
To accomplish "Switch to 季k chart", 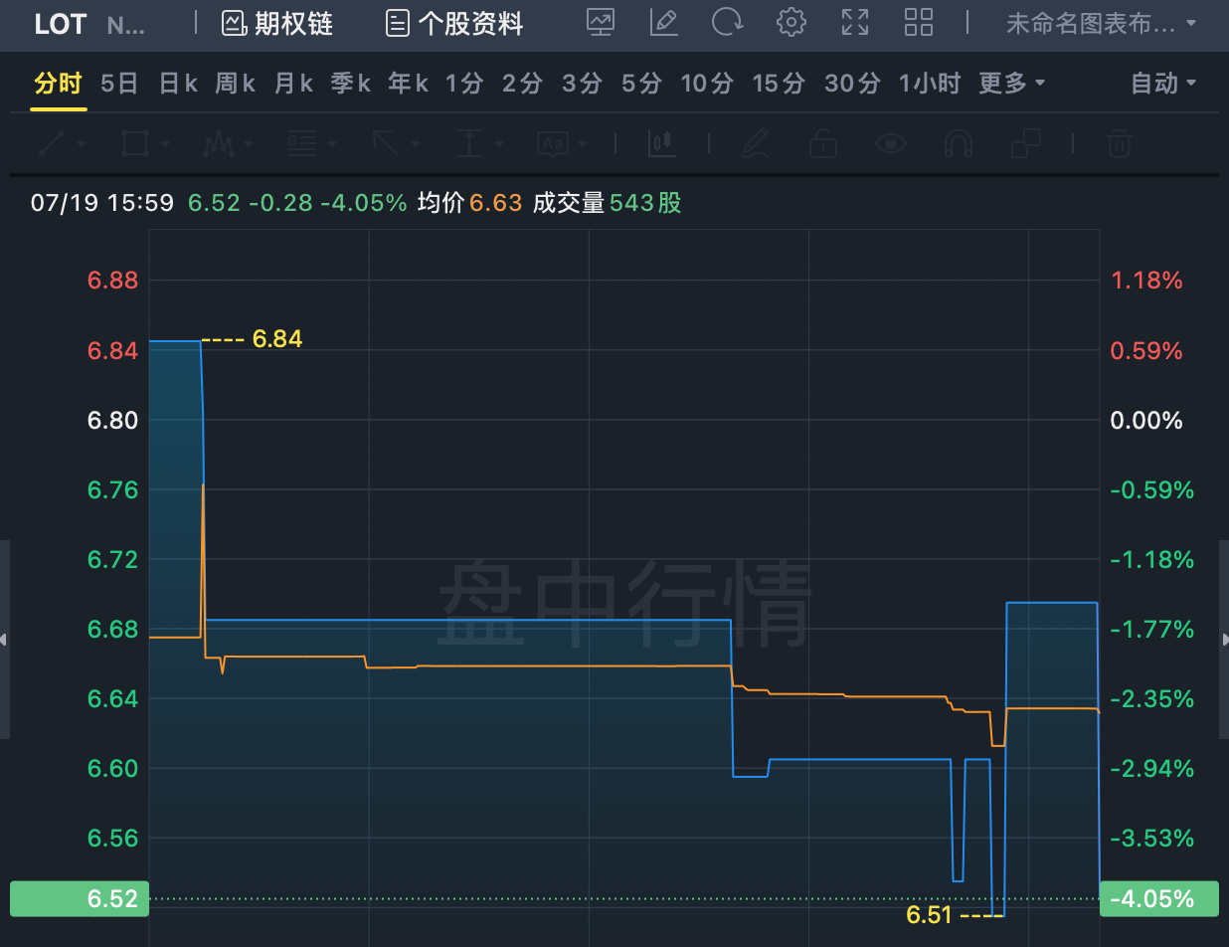I will click(351, 84).
